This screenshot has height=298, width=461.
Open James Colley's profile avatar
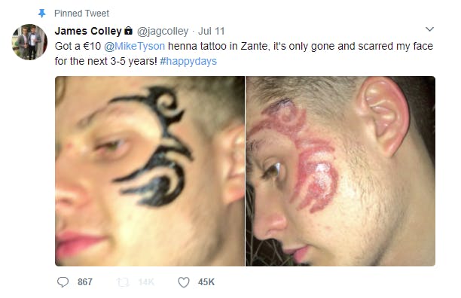29,42
